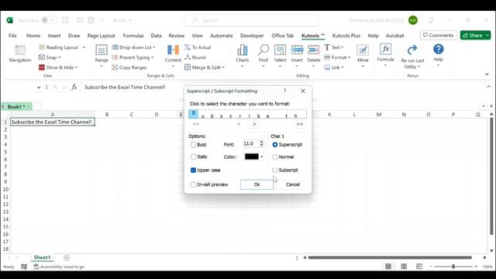Check the Bold option
Viewport: 496px width, 279px height.
(x=193, y=145)
